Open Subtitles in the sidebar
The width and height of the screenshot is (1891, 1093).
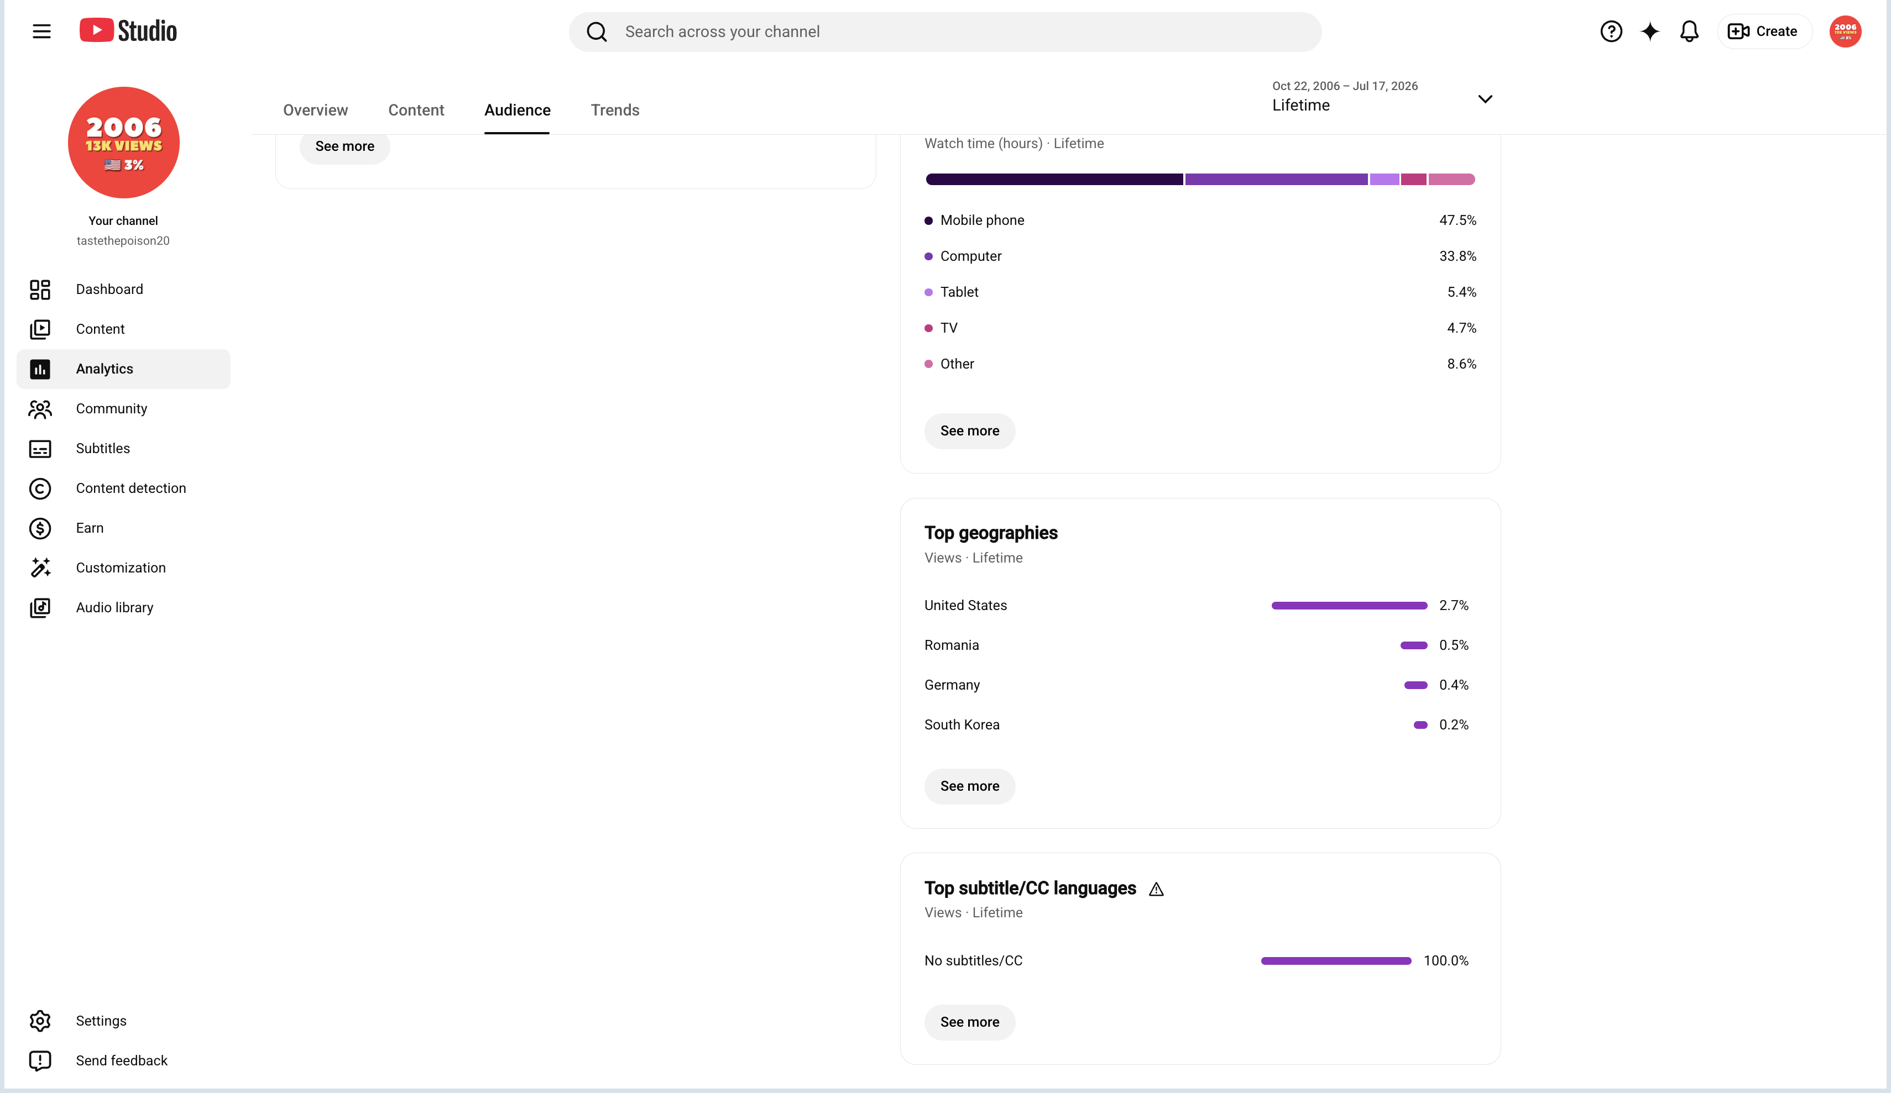[123, 449]
